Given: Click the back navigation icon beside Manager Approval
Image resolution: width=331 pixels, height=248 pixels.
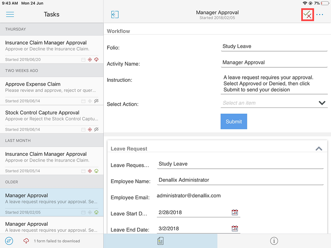Looking at the screenshot, I should [115, 14].
